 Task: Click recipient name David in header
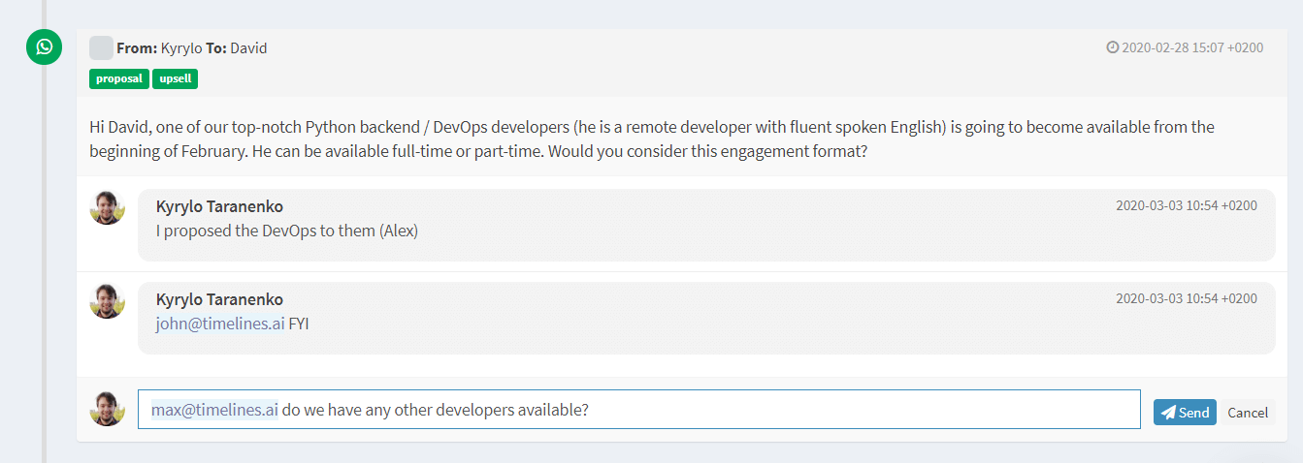coord(248,48)
